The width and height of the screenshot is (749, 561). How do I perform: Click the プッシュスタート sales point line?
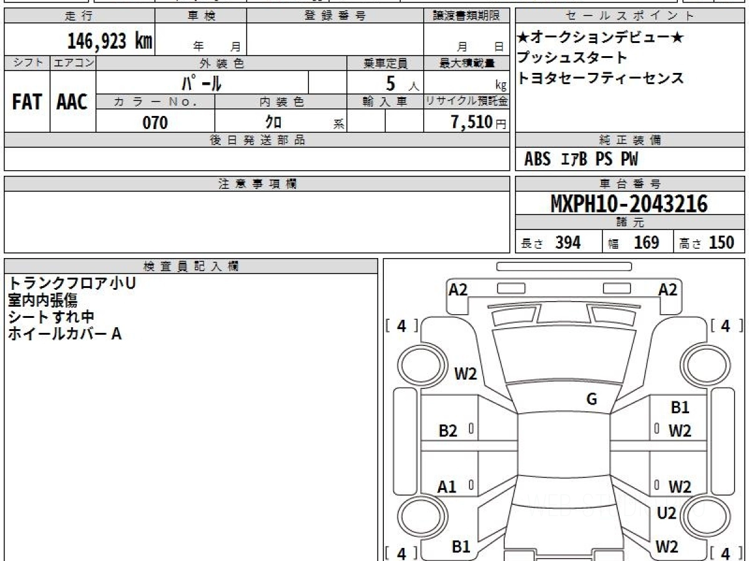[x=572, y=58]
